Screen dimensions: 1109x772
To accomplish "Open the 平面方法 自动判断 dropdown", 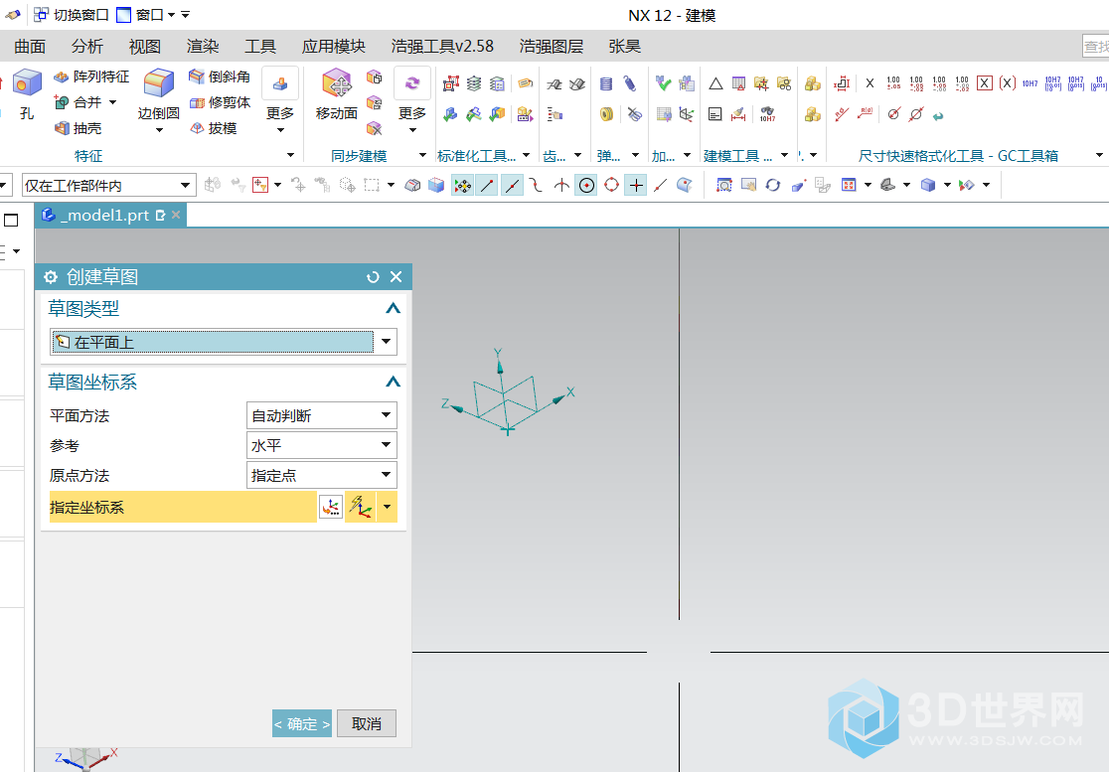I will [322, 415].
